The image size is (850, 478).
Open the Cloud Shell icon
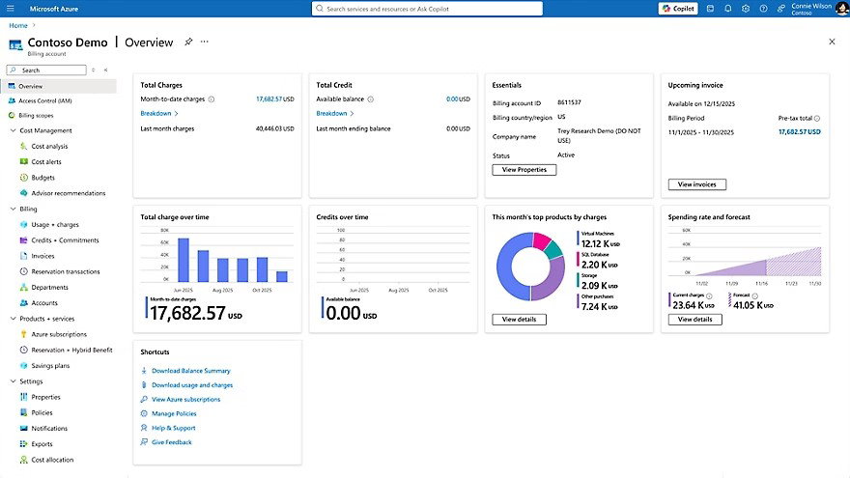(710, 9)
